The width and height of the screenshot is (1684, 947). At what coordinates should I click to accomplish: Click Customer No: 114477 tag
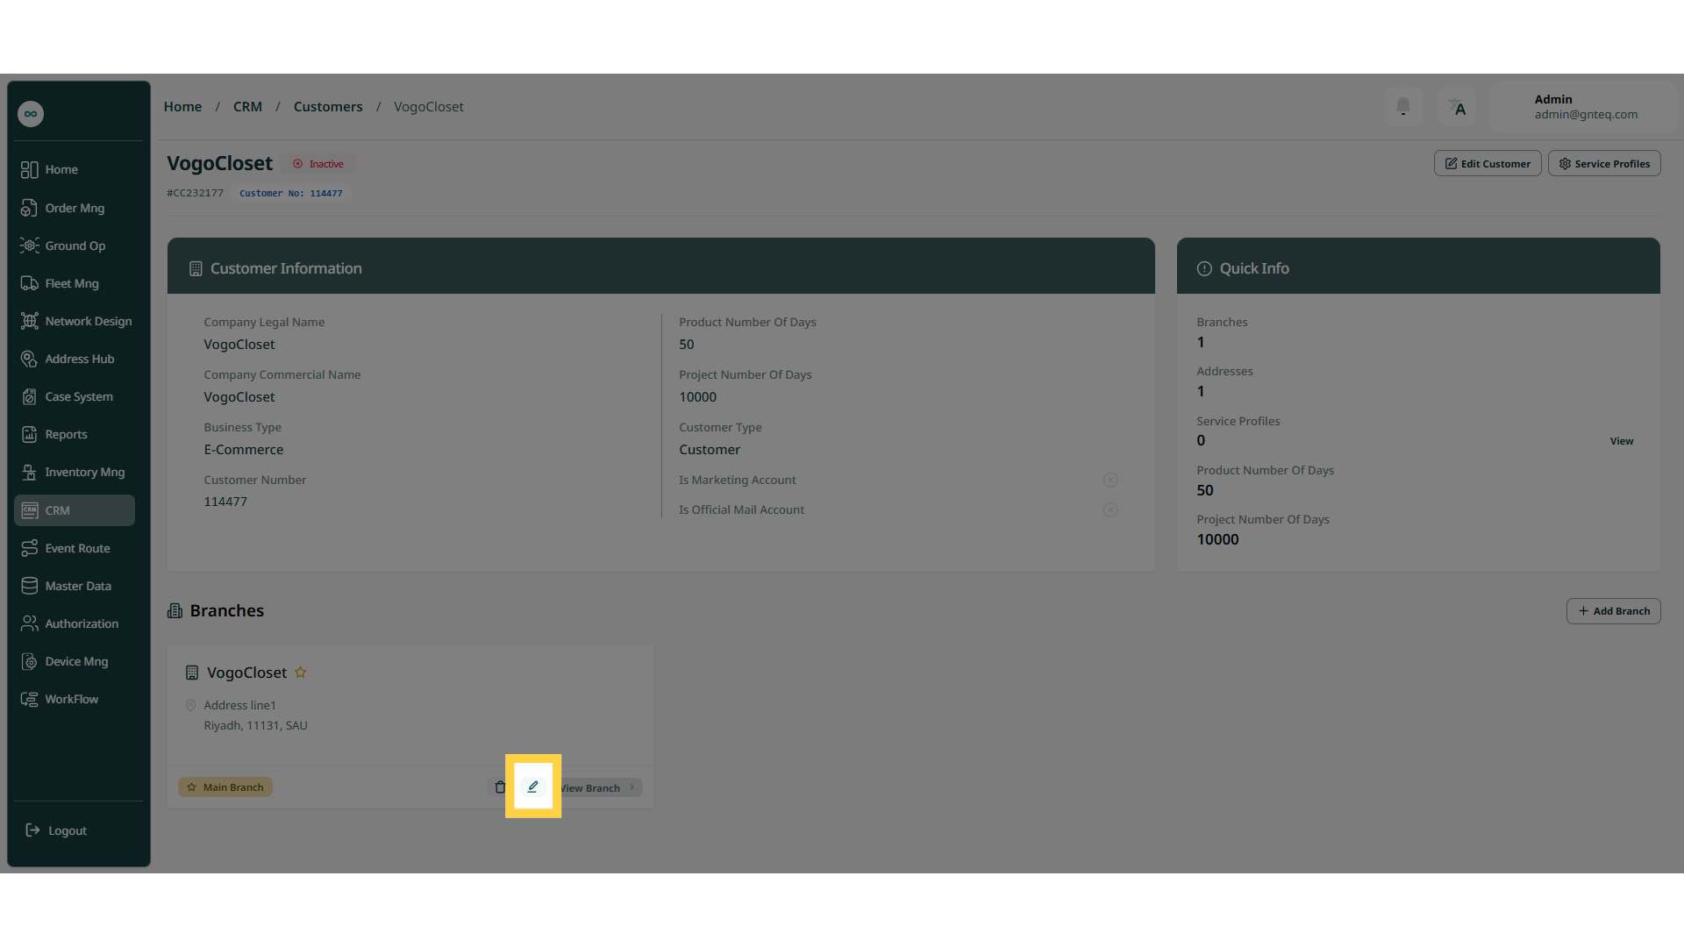coord(291,193)
